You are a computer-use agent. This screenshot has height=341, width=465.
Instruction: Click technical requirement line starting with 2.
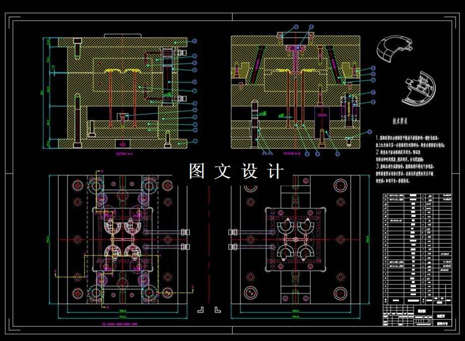(x=398, y=152)
